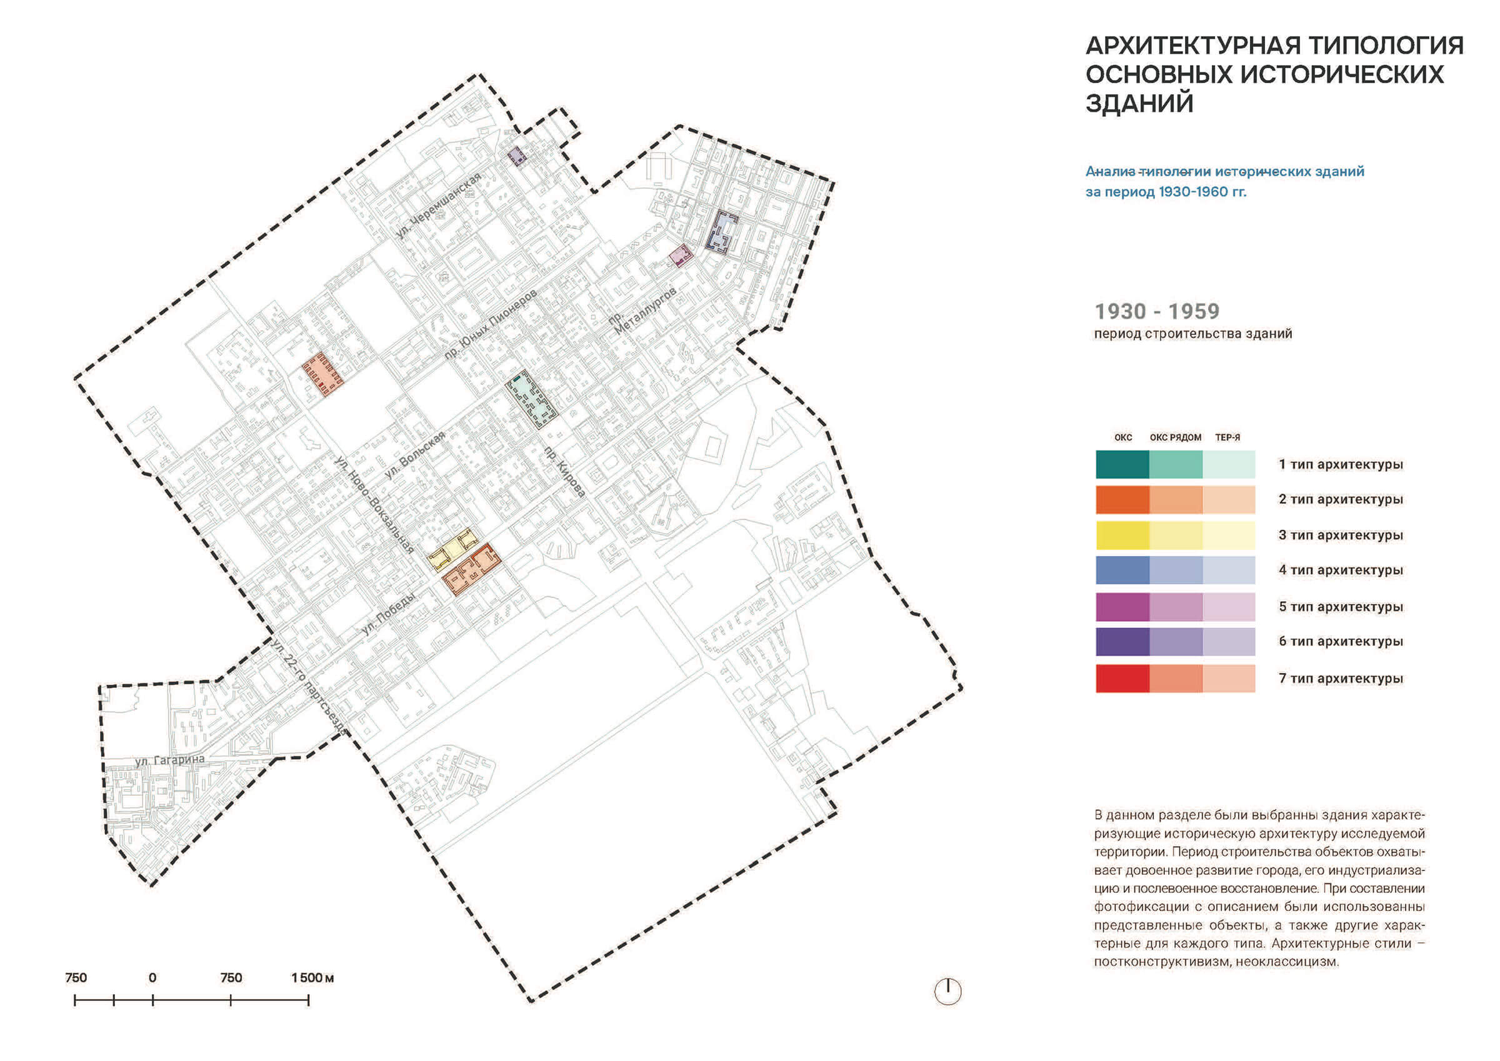The image size is (1500, 1061).
Task: Click the '1 500 м' scale bar label
Action: tap(312, 977)
